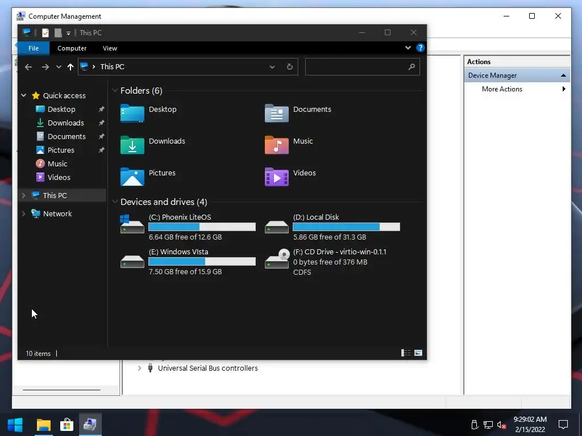Expand the Network tree node
The image size is (582, 436).
click(x=24, y=213)
